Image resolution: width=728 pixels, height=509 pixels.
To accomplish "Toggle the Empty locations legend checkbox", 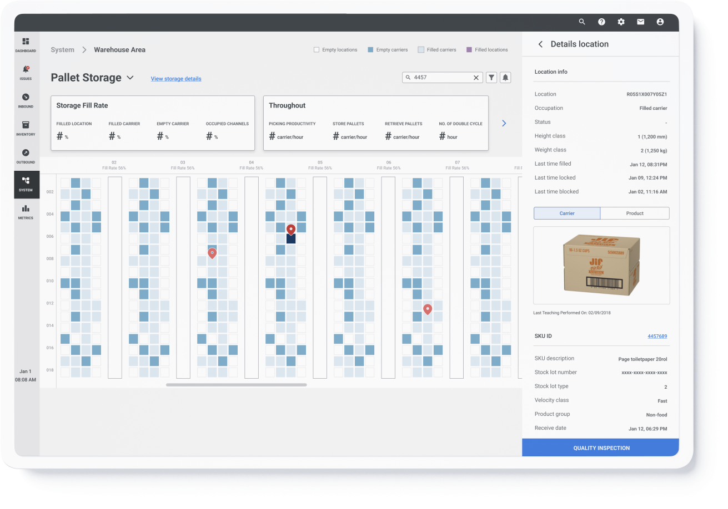I will (x=317, y=50).
